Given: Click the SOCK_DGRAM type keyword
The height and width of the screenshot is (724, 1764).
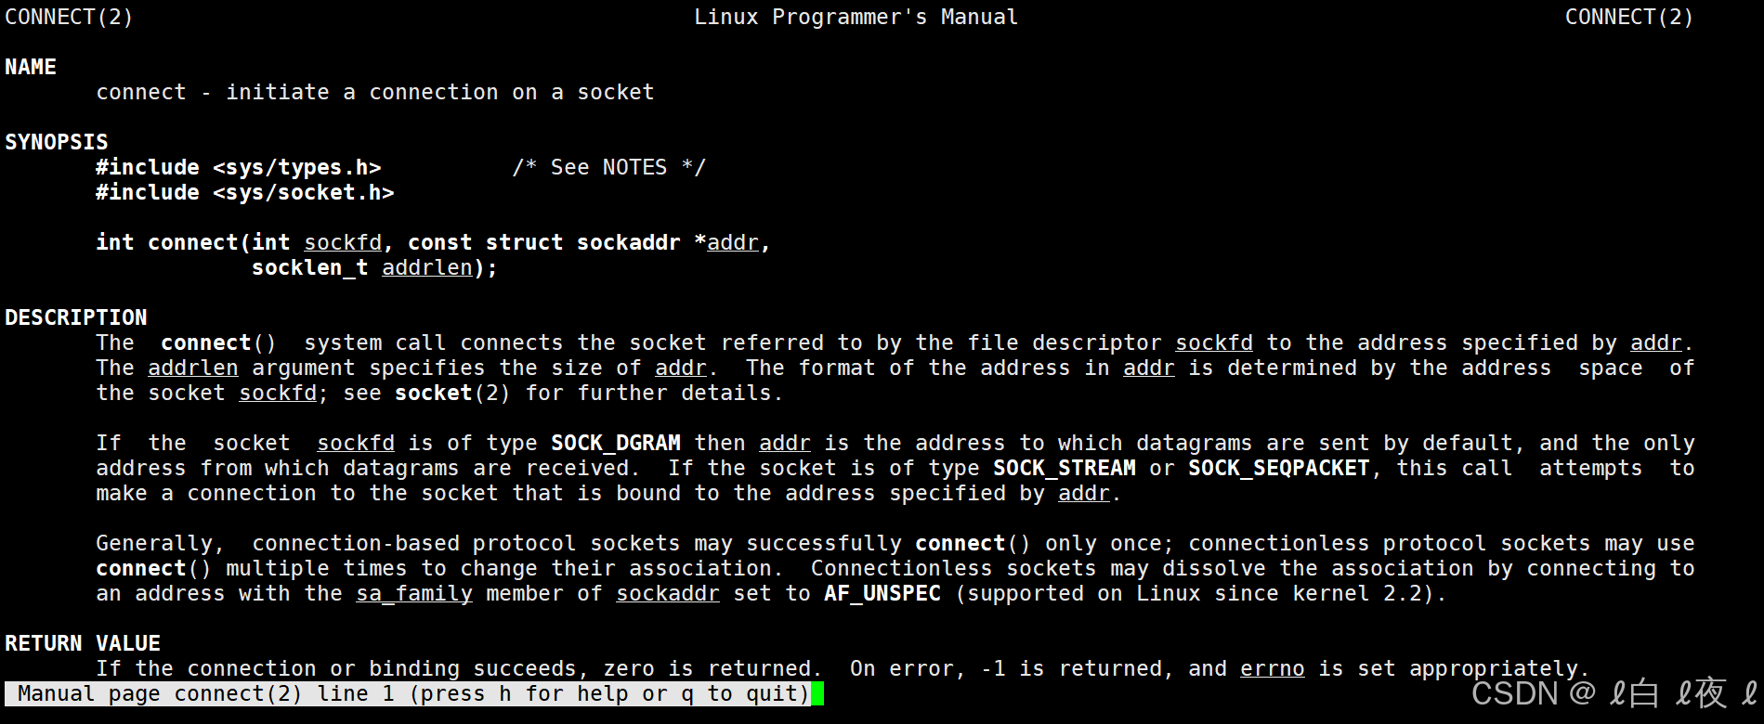Looking at the screenshot, I should 616,443.
